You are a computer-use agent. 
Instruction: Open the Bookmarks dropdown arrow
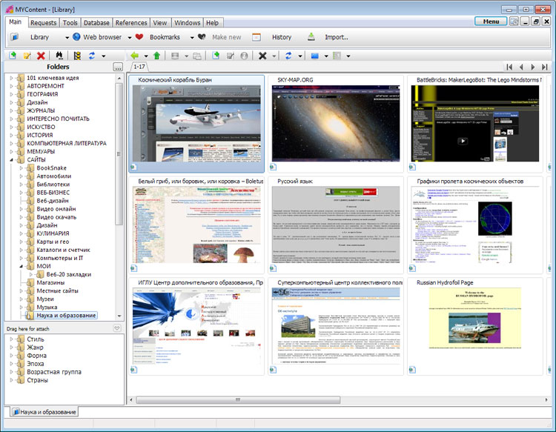click(191, 37)
